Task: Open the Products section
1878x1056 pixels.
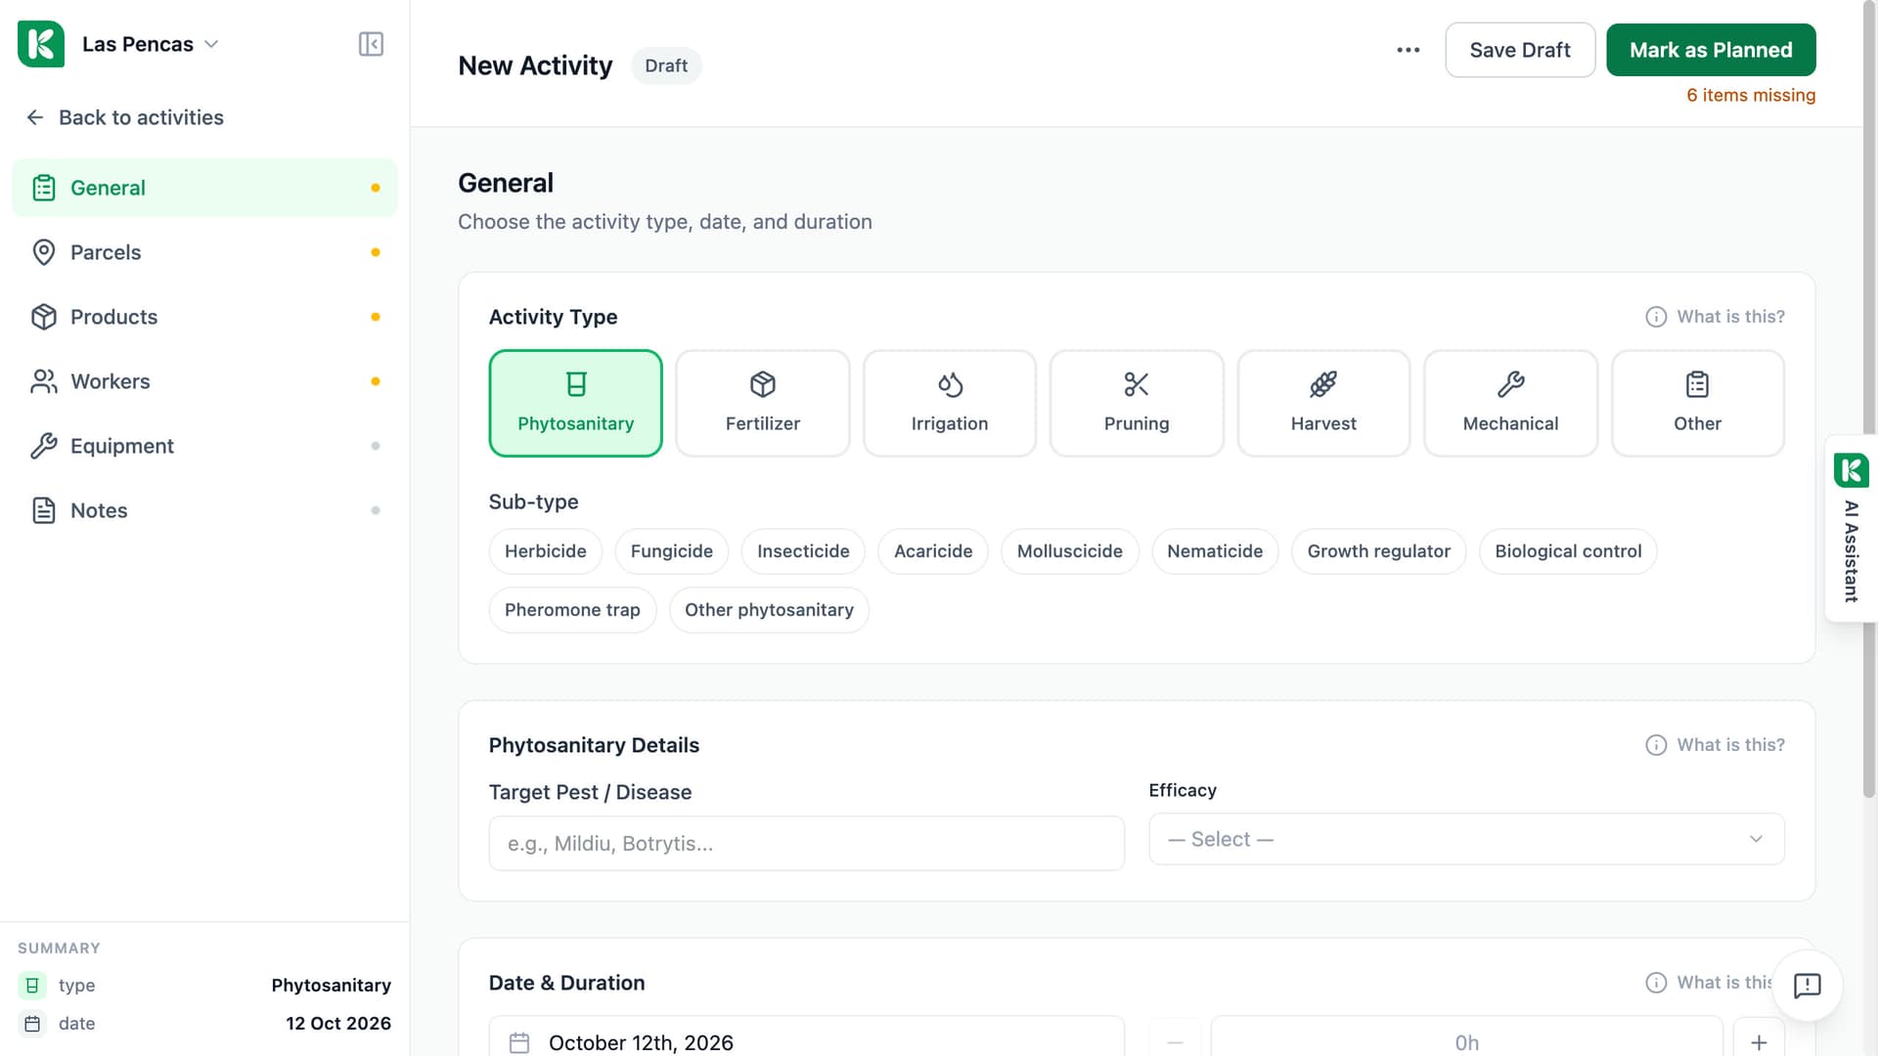Action: coord(204,317)
